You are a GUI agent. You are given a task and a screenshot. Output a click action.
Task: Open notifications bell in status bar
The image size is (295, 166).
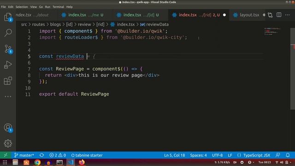tap(288, 155)
